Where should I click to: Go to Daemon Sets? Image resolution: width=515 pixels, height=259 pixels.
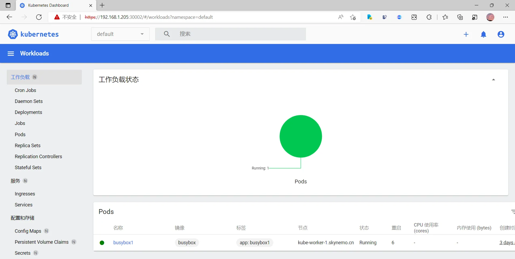(x=29, y=101)
